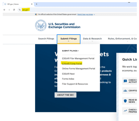Viewport: 139px width, 121px height.
Task: Click the alert icon beside CHECK ACTIVITY
Action: 125,81
